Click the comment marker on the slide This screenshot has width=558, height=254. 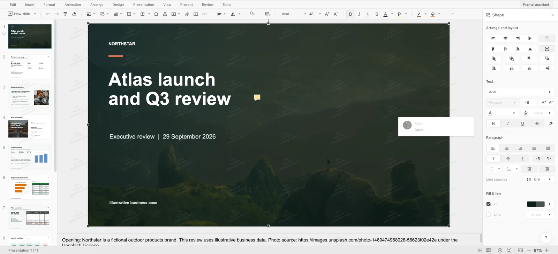pos(257,97)
